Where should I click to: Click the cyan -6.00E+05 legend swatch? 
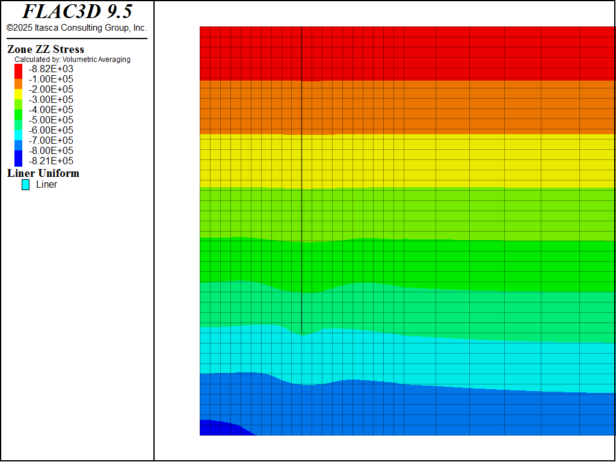click(x=19, y=135)
